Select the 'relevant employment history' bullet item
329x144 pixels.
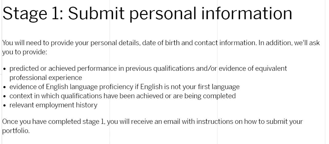click(x=53, y=105)
